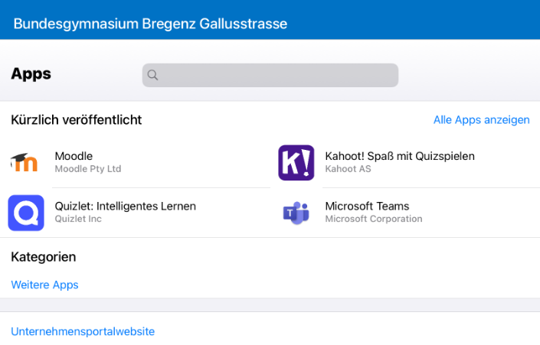Select the "Moodle" app title
Viewport: 540px width, 345px height.
click(x=74, y=156)
